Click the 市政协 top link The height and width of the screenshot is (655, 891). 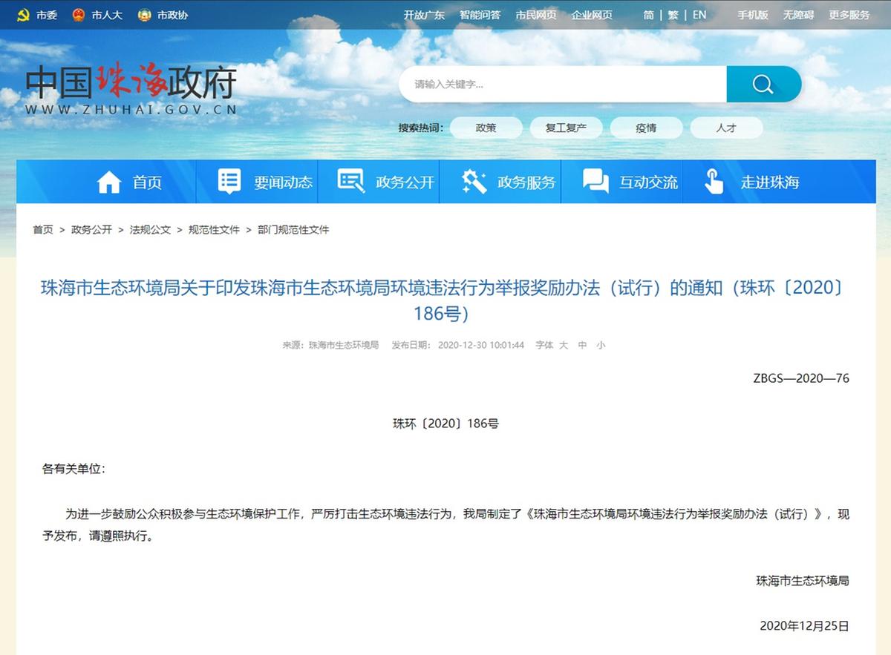[x=172, y=15]
